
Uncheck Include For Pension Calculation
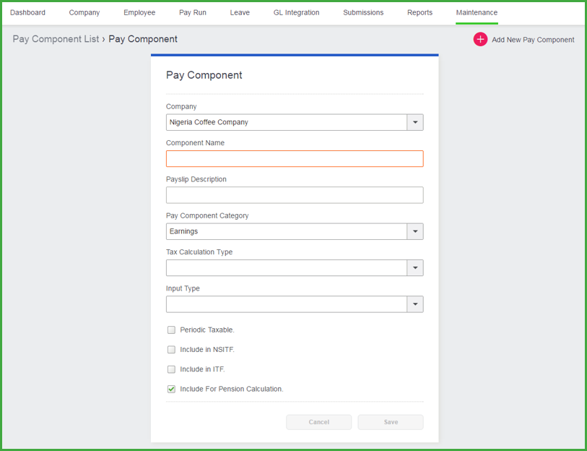(171, 389)
